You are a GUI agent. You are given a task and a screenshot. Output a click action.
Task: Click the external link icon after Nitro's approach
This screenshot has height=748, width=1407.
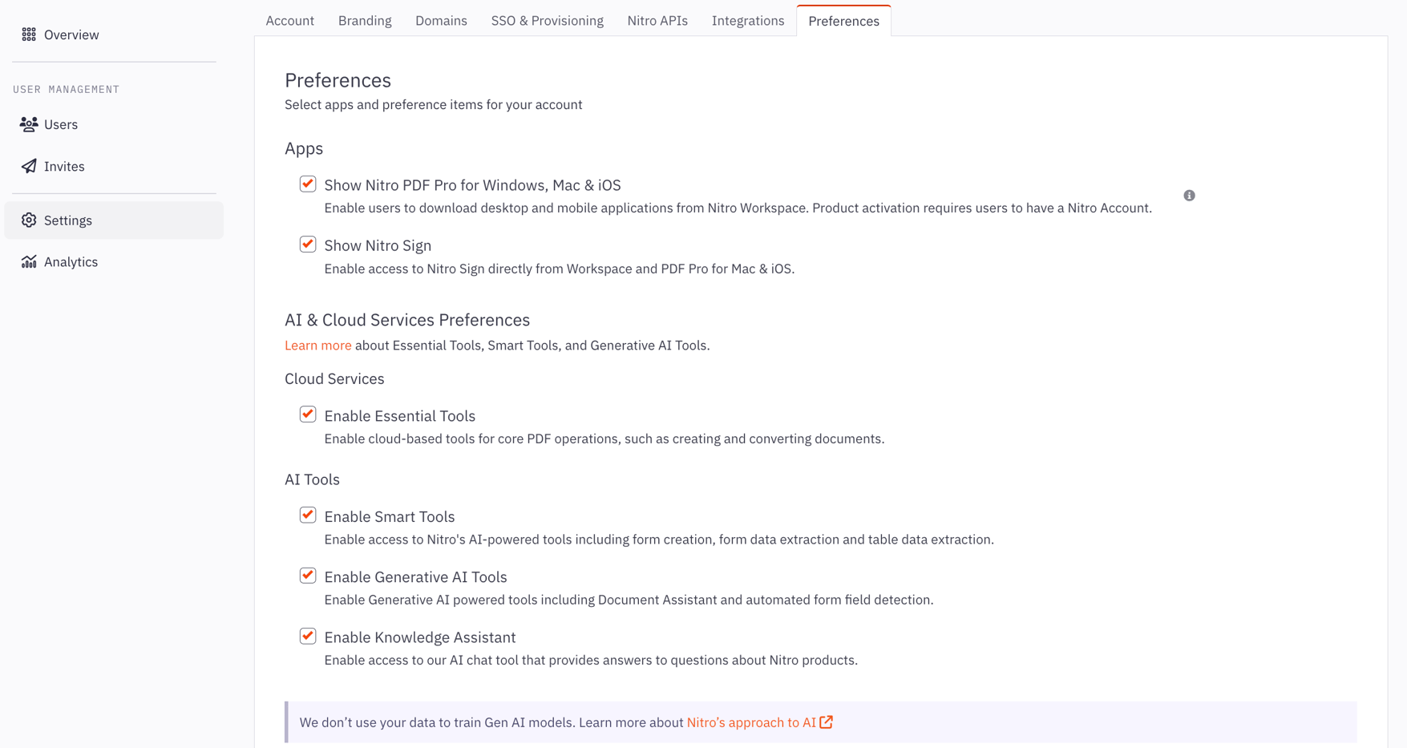[827, 722]
